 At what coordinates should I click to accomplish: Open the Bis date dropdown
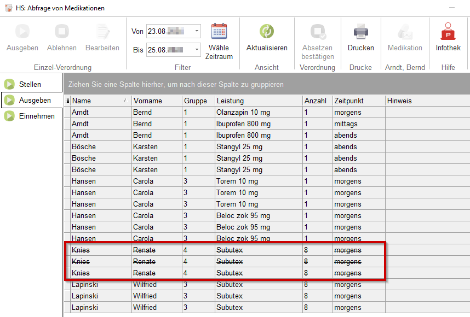(x=197, y=50)
